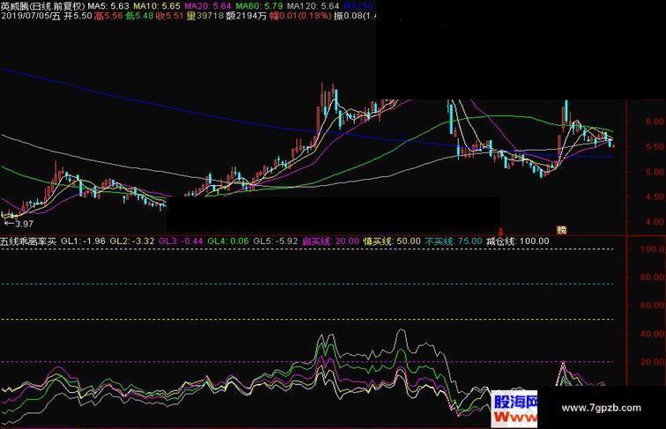Viewport: 666px width, 429px height.
Task: Click the 5.00 price axis label
Action: [655, 172]
